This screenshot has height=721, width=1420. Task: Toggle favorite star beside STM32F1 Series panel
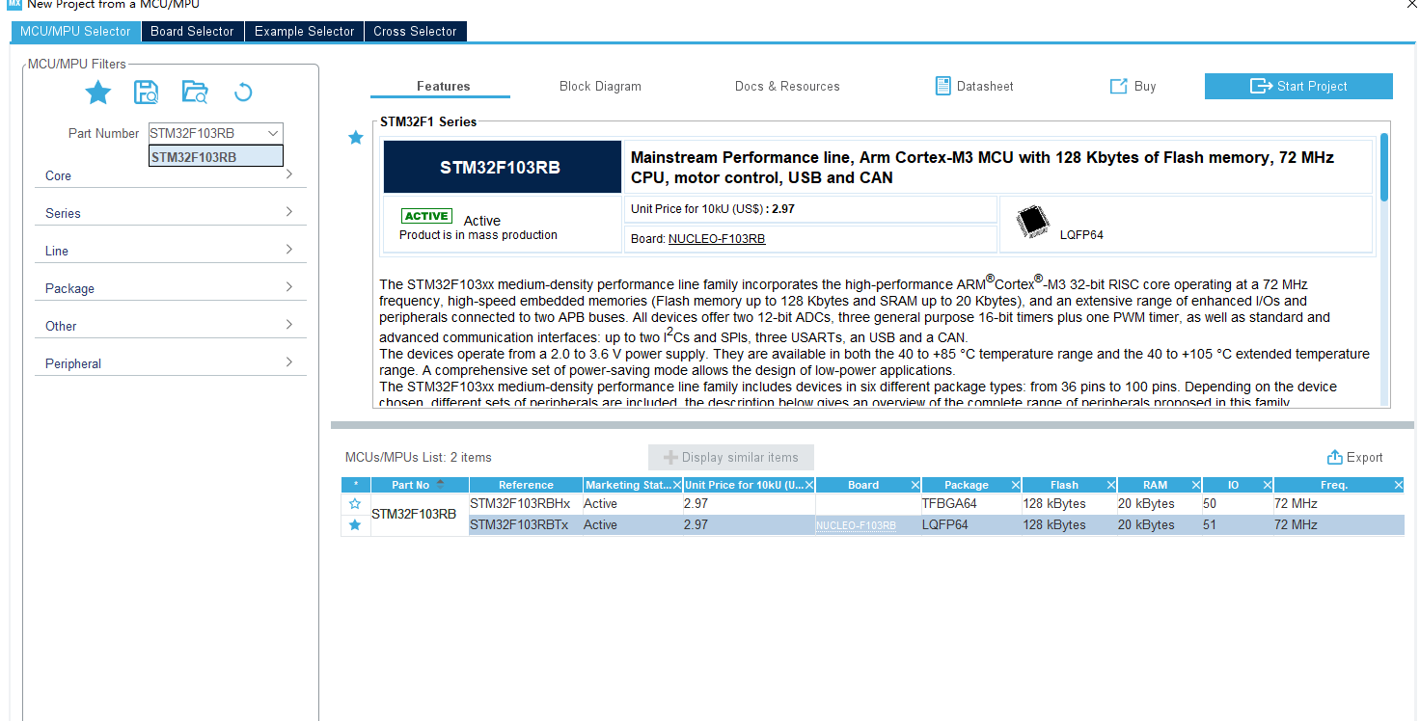(356, 138)
